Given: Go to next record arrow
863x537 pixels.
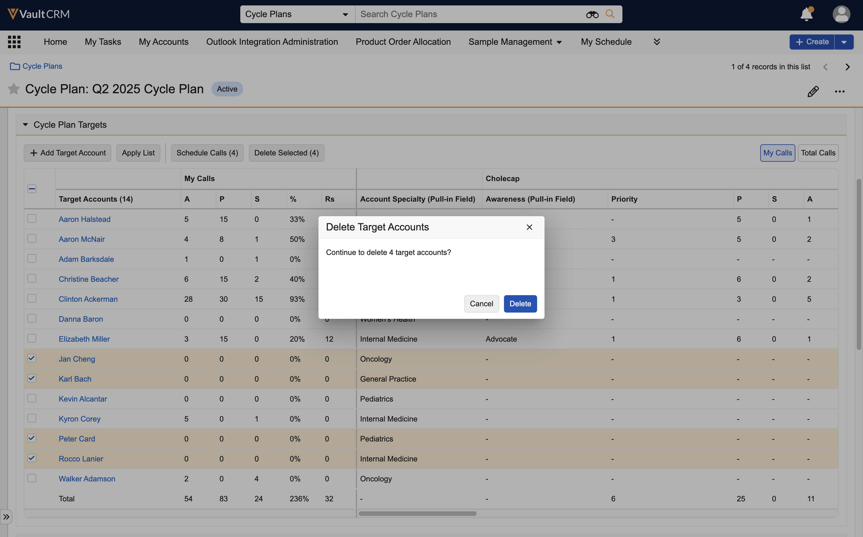Looking at the screenshot, I should pos(847,67).
